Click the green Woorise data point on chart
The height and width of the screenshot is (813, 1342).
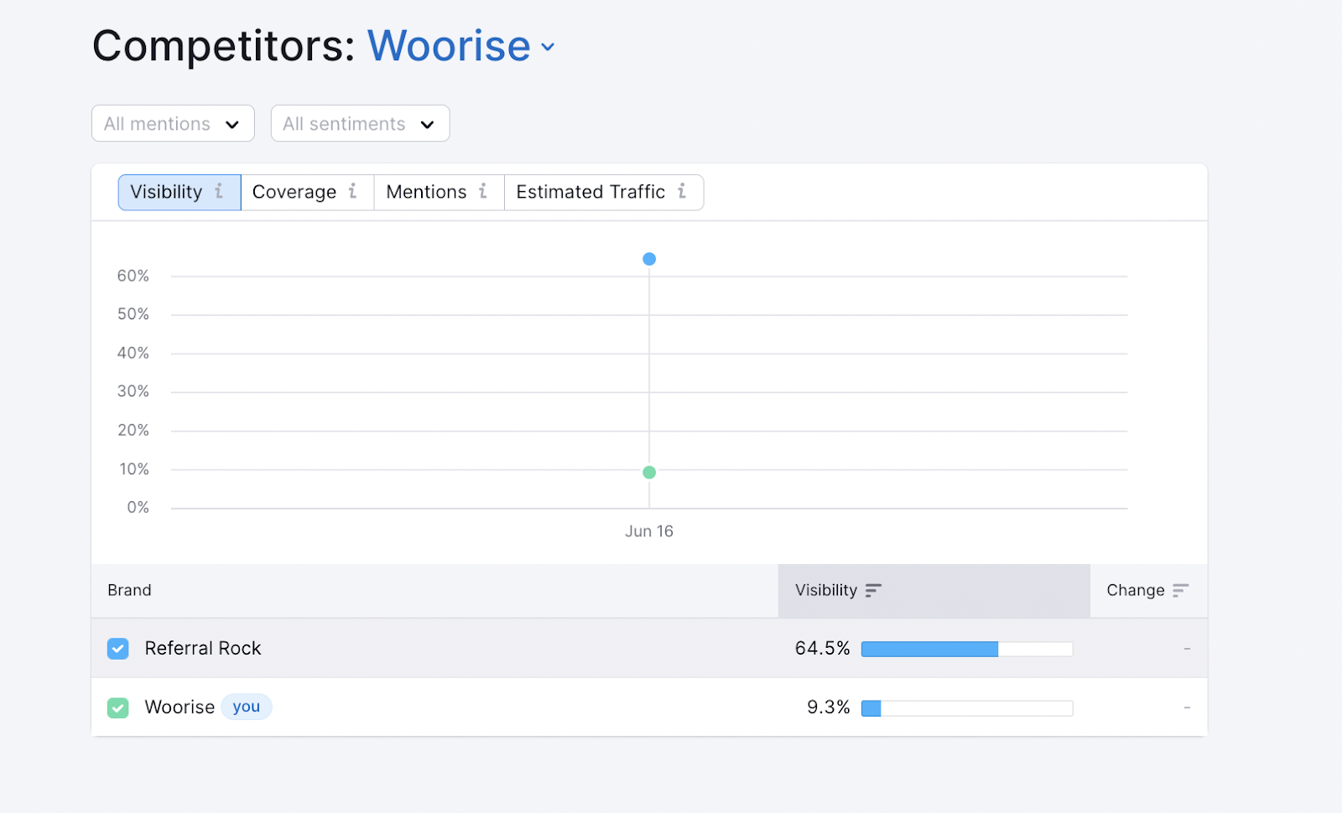tap(649, 473)
